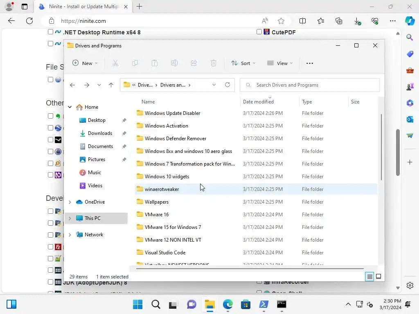
Task: Open Edge downloads icon
Action: click(x=357, y=21)
